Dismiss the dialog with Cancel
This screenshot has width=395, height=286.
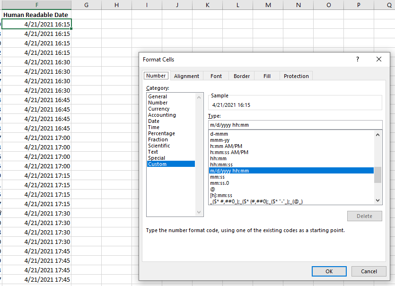pos(369,271)
